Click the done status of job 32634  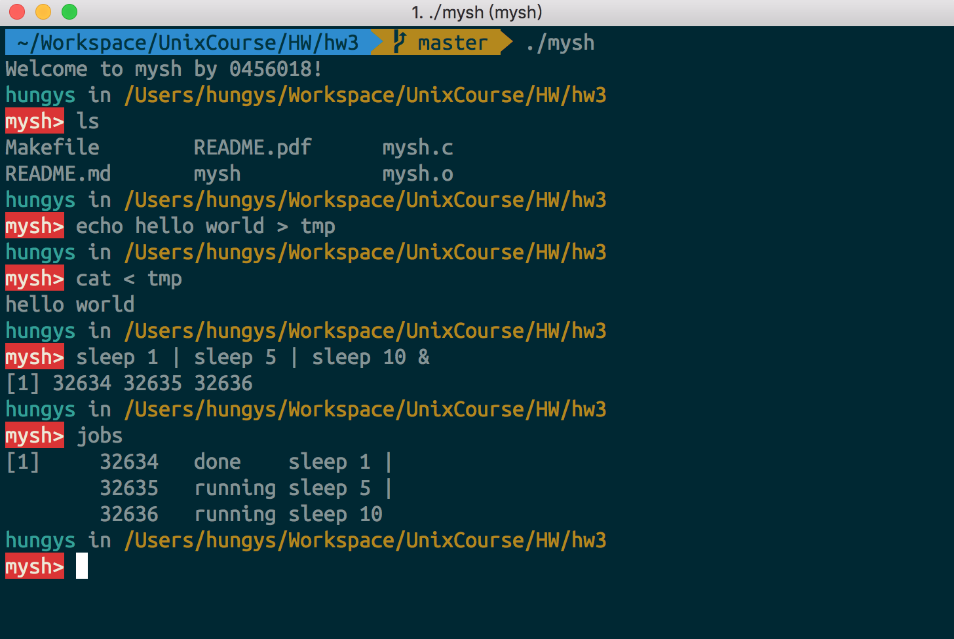coord(217,461)
